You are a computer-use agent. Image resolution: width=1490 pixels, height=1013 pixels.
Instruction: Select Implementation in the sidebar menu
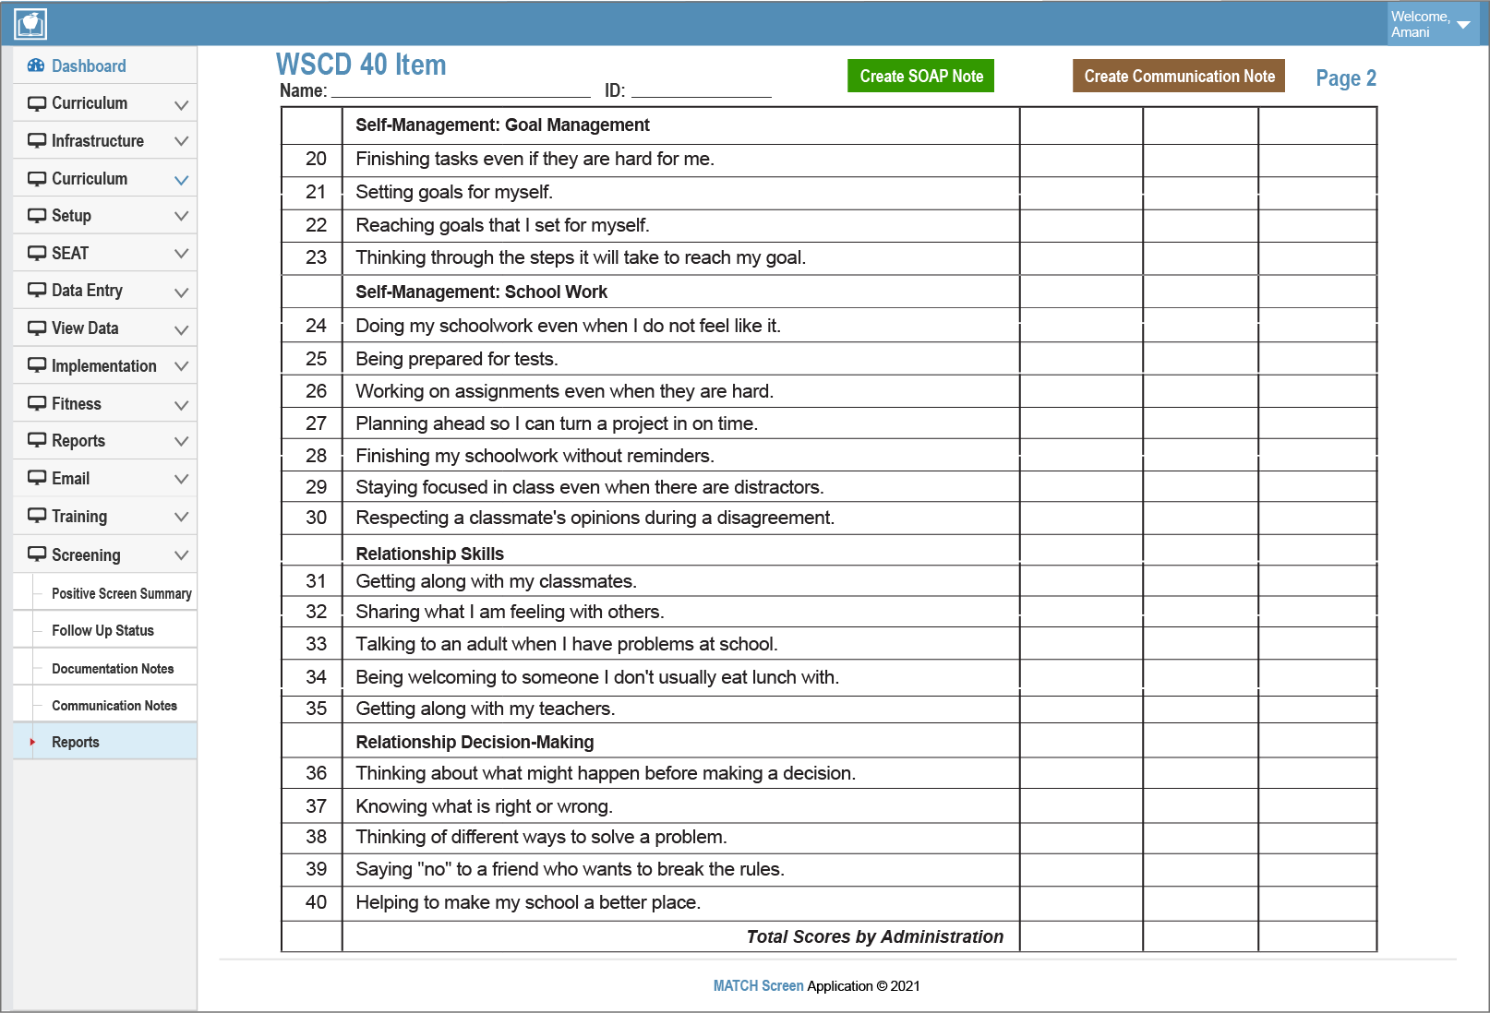(104, 365)
